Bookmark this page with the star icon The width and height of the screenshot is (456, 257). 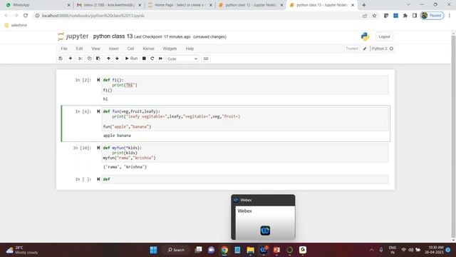pyautogui.click(x=374, y=16)
